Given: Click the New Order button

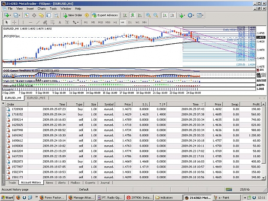Looking at the screenshot, I should 72,15.
